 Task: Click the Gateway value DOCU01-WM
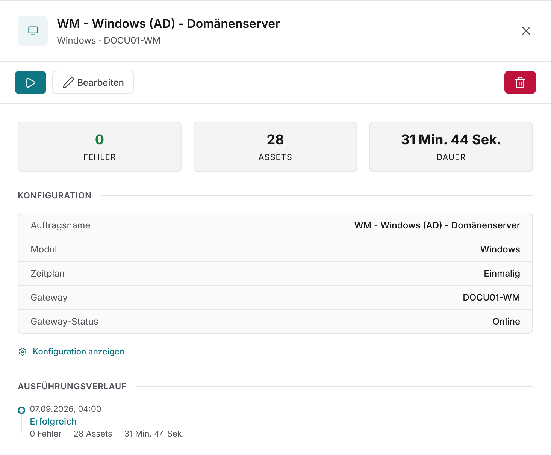491,298
